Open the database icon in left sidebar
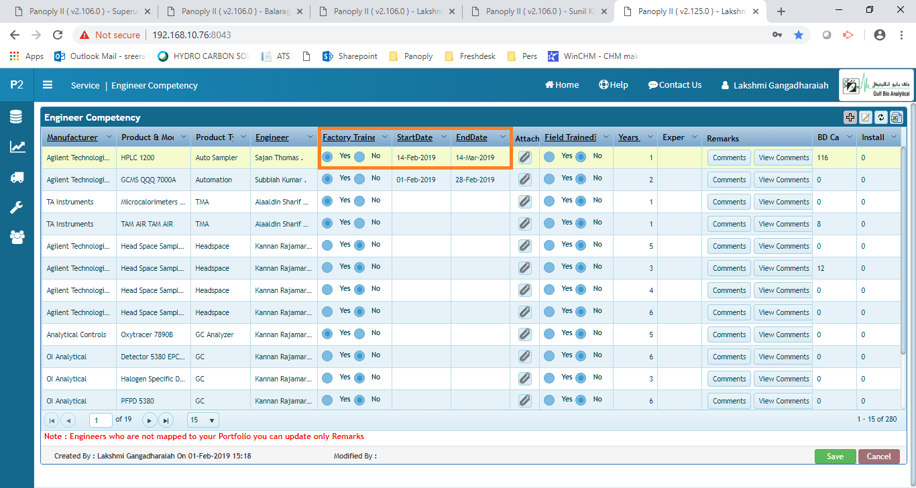 pyautogui.click(x=17, y=117)
